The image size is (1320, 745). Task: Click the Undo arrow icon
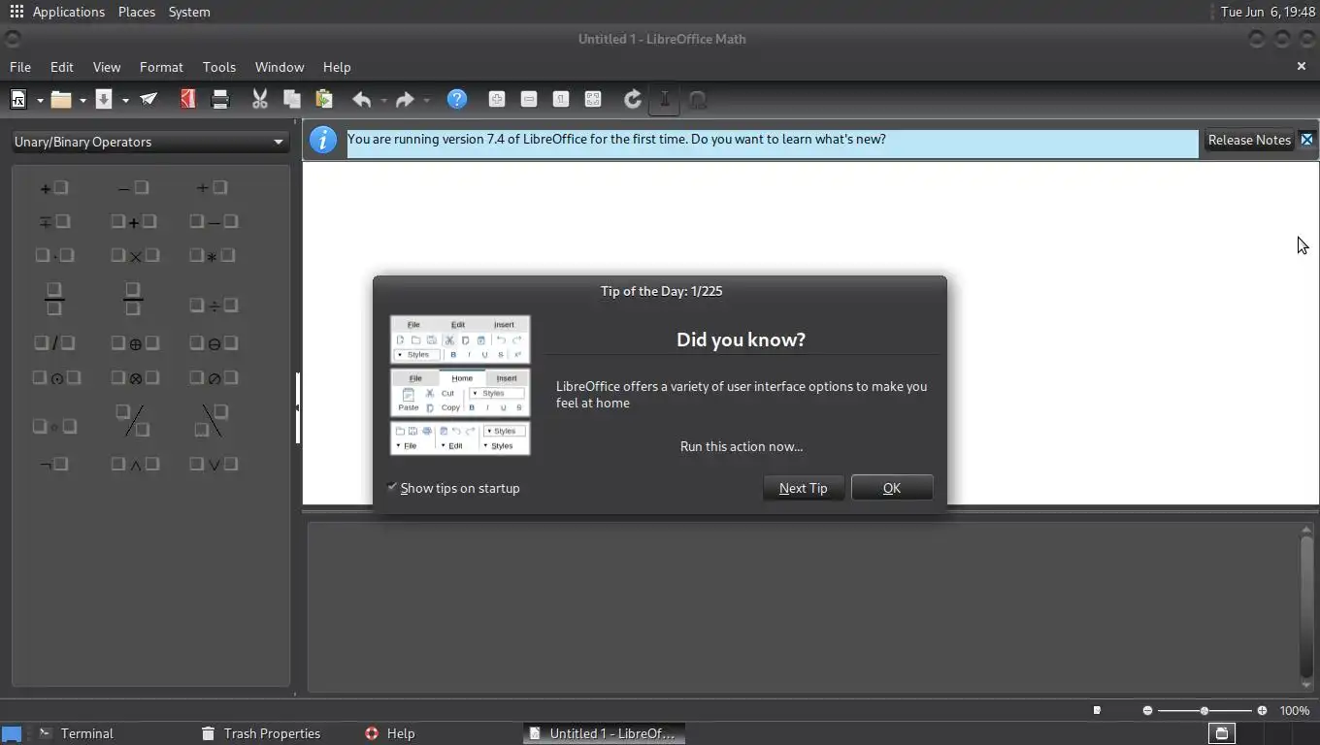pyautogui.click(x=361, y=99)
